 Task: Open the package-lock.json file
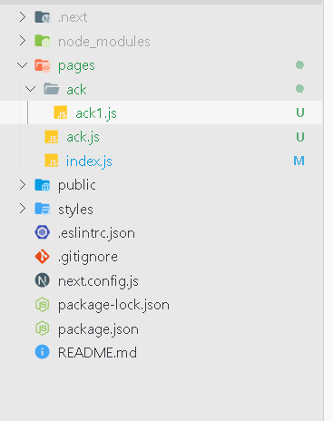[x=113, y=305]
